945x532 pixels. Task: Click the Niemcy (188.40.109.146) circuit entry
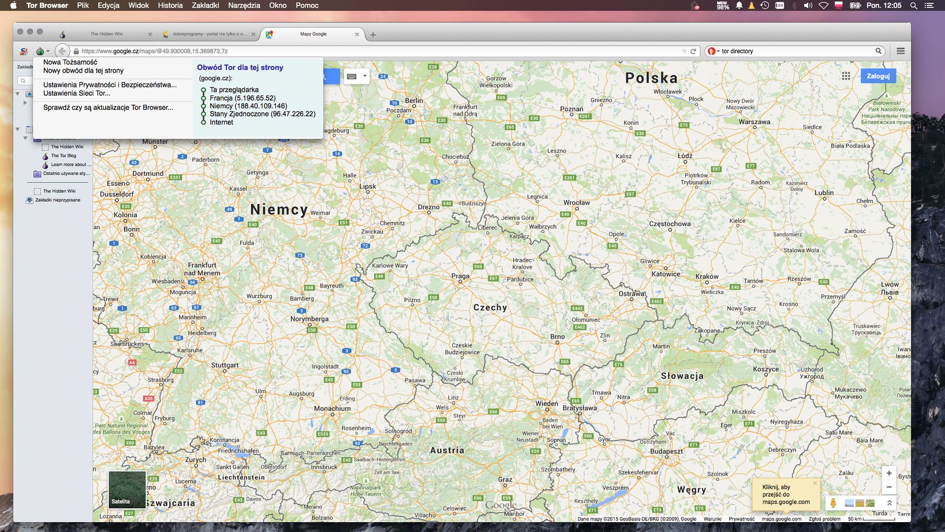248,106
